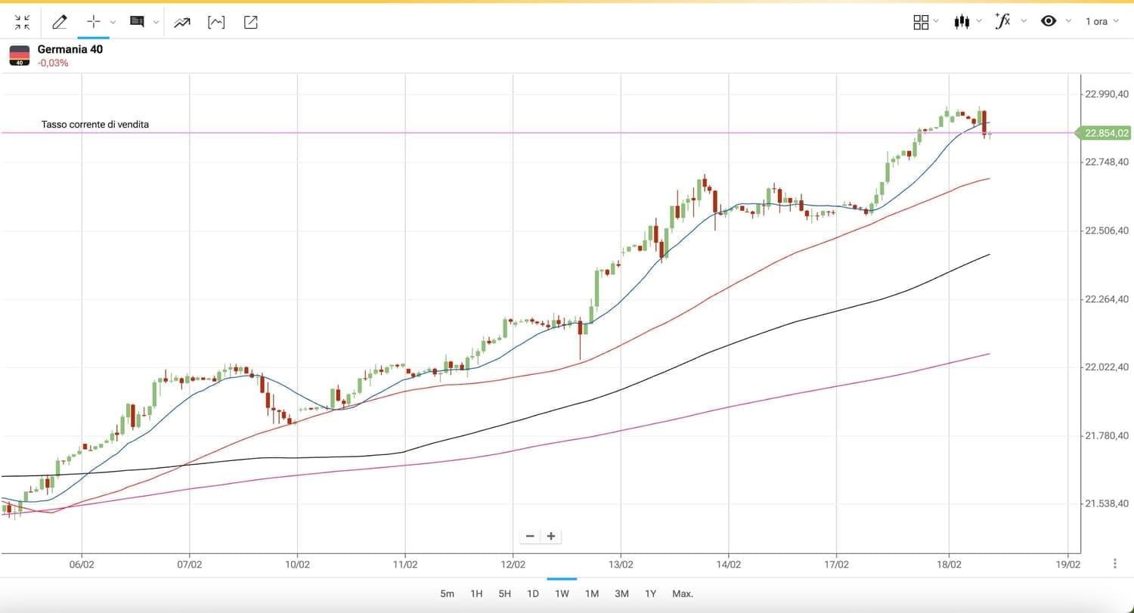This screenshot has height=613, width=1134.
Task: Open the three-dot options menu at bottom right
Action: coord(1115,564)
